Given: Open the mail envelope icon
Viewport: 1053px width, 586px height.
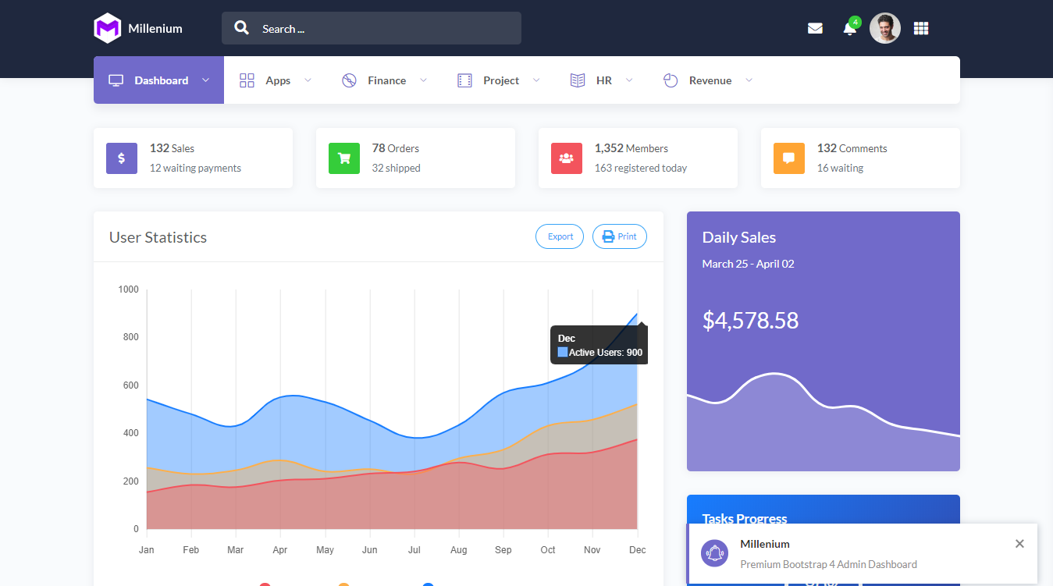Looking at the screenshot, I should click(815, 29).
